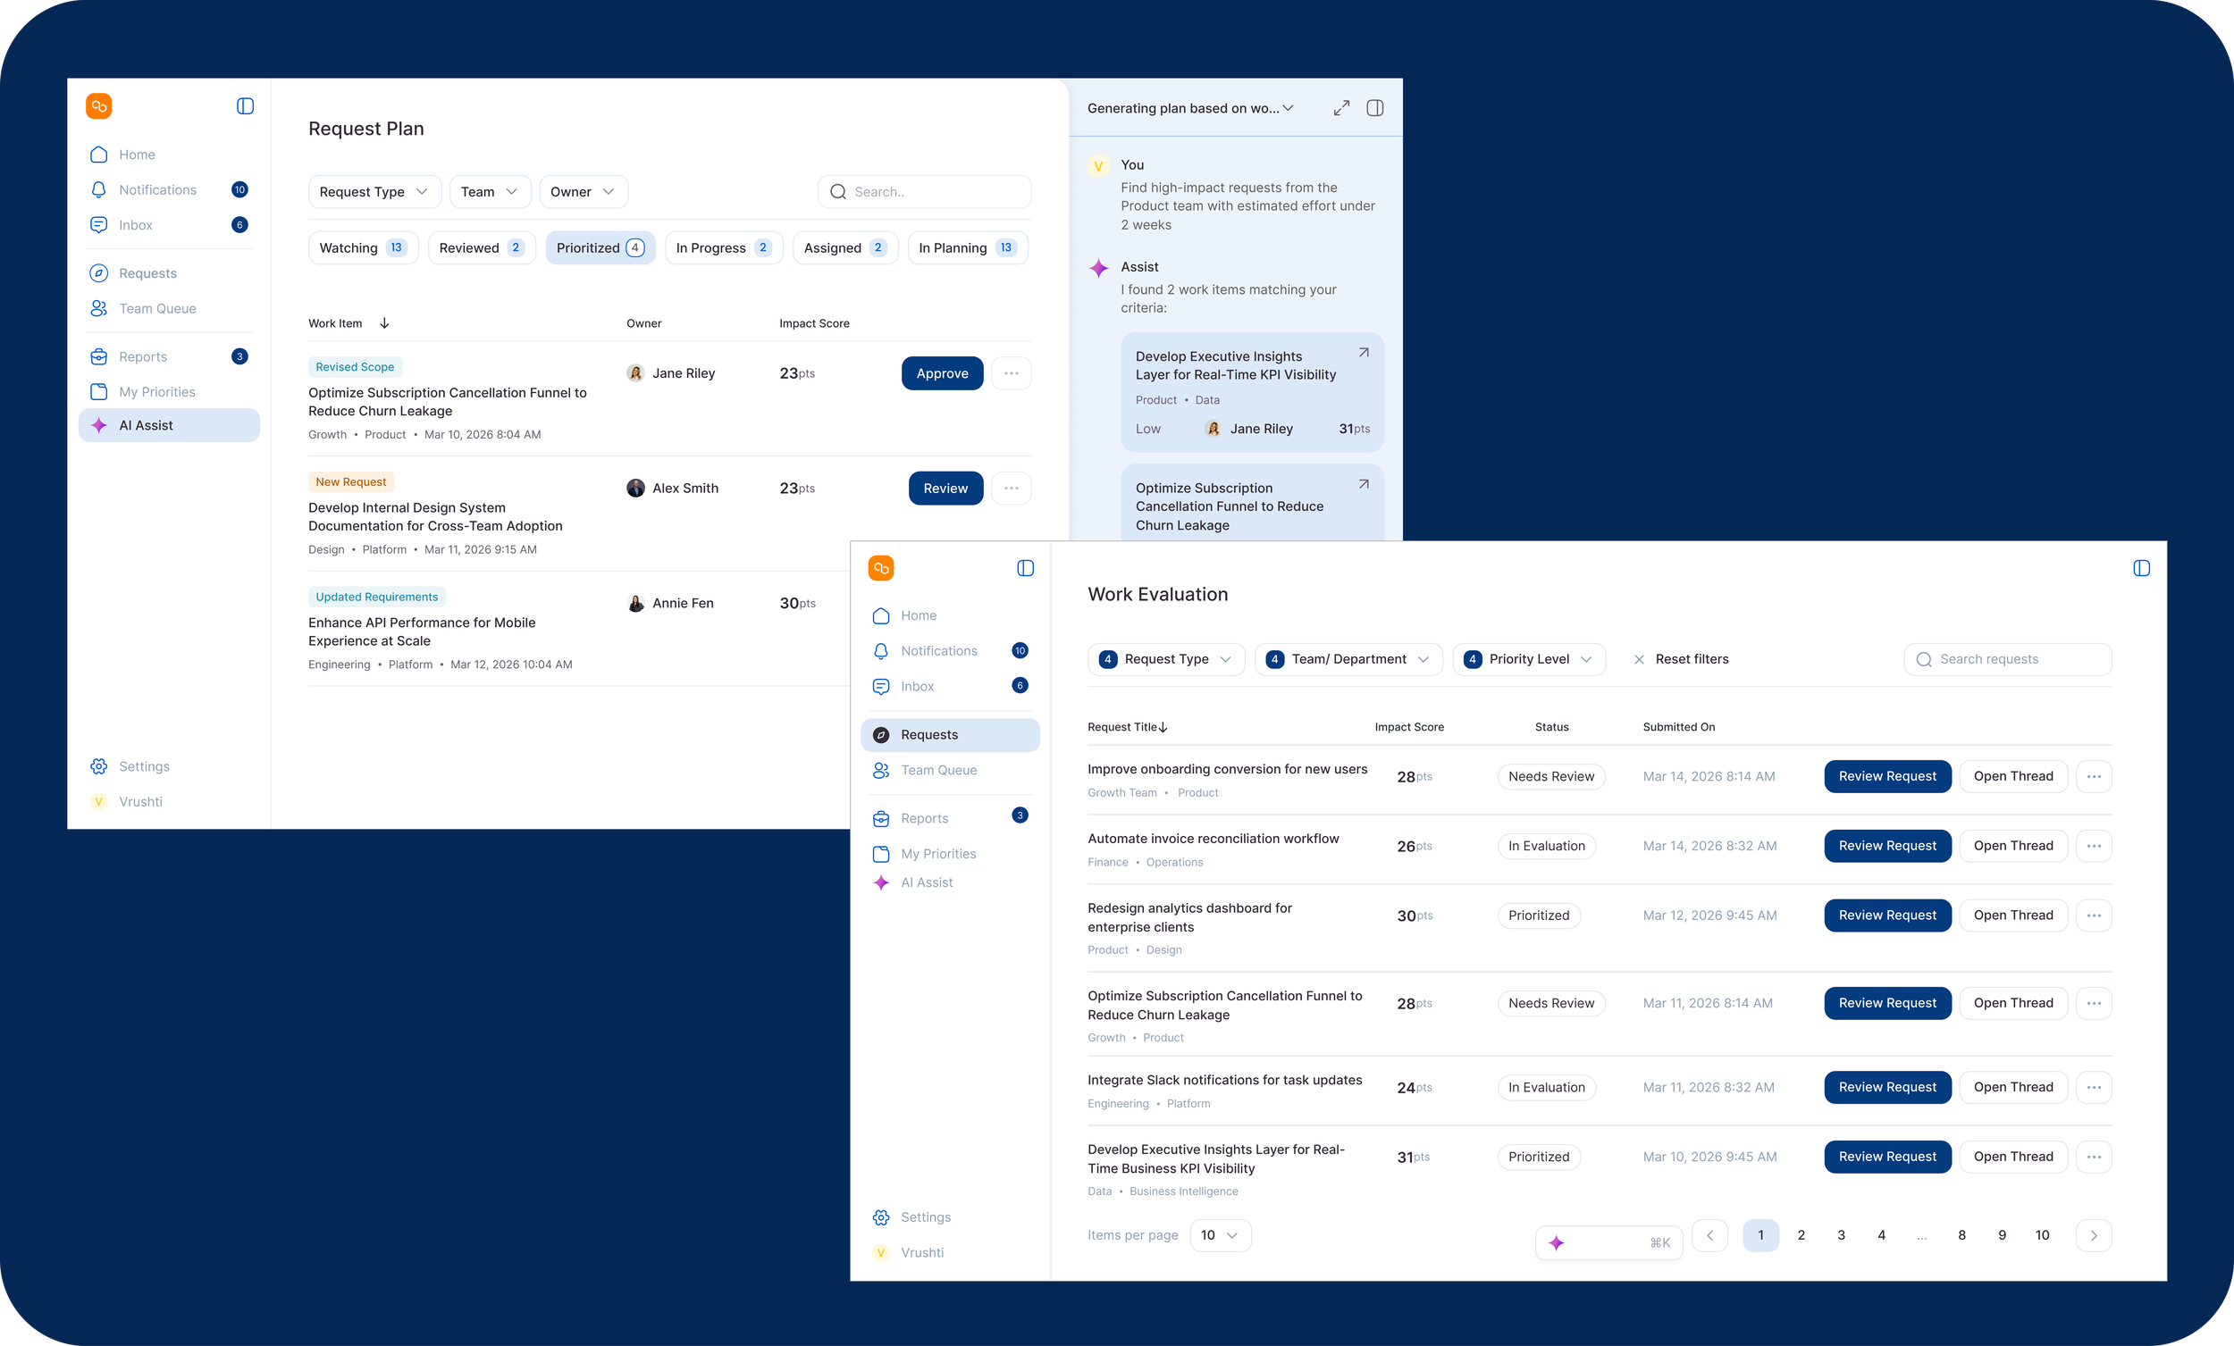Sort by Work Item arrow in Request Plan
Image resolution: width=2234 pixels, height=1346 pixels.
coord(384,323)
